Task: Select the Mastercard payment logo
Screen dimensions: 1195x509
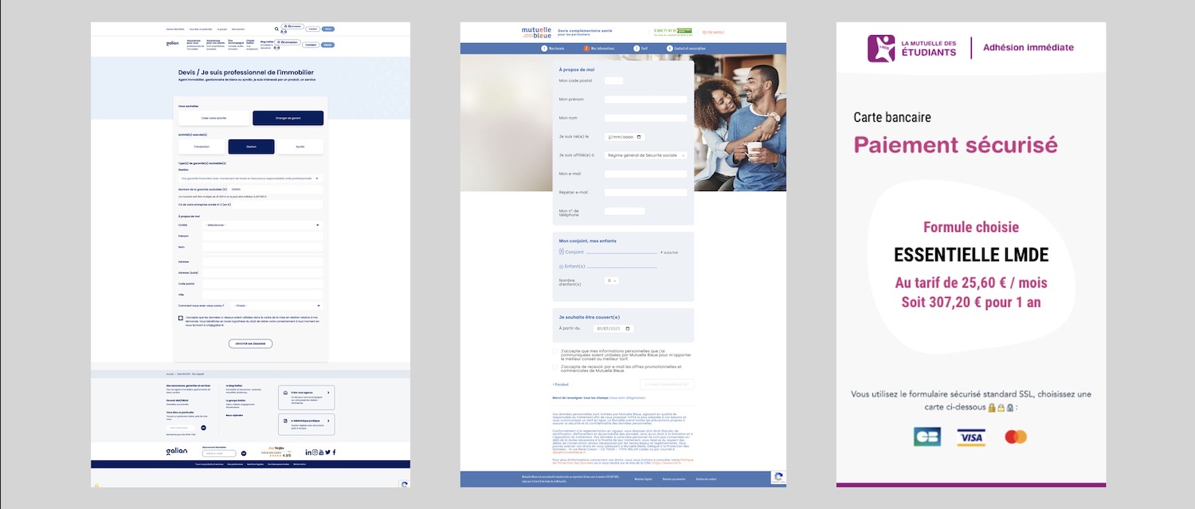Action: pos(1015,437)
